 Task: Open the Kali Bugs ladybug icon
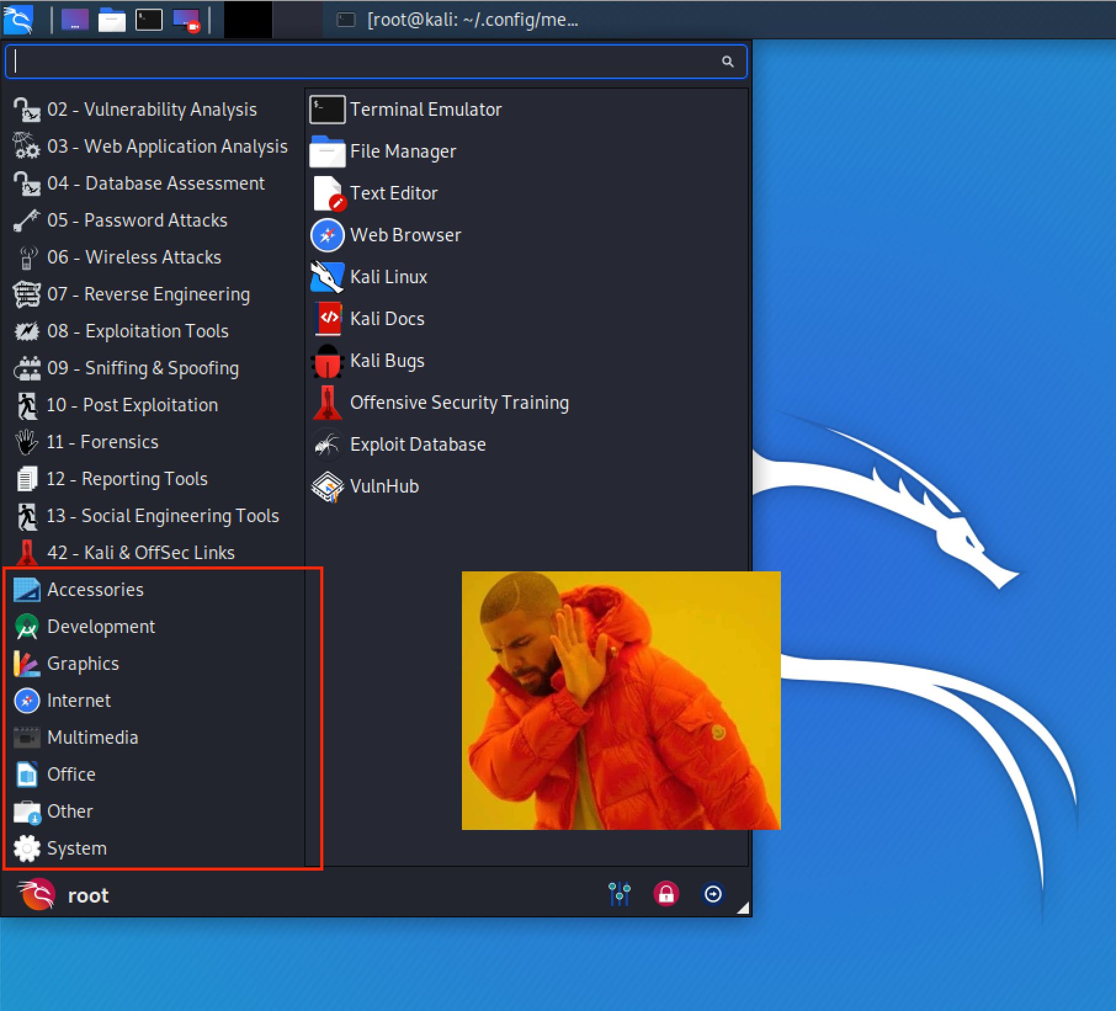[327, 361]
